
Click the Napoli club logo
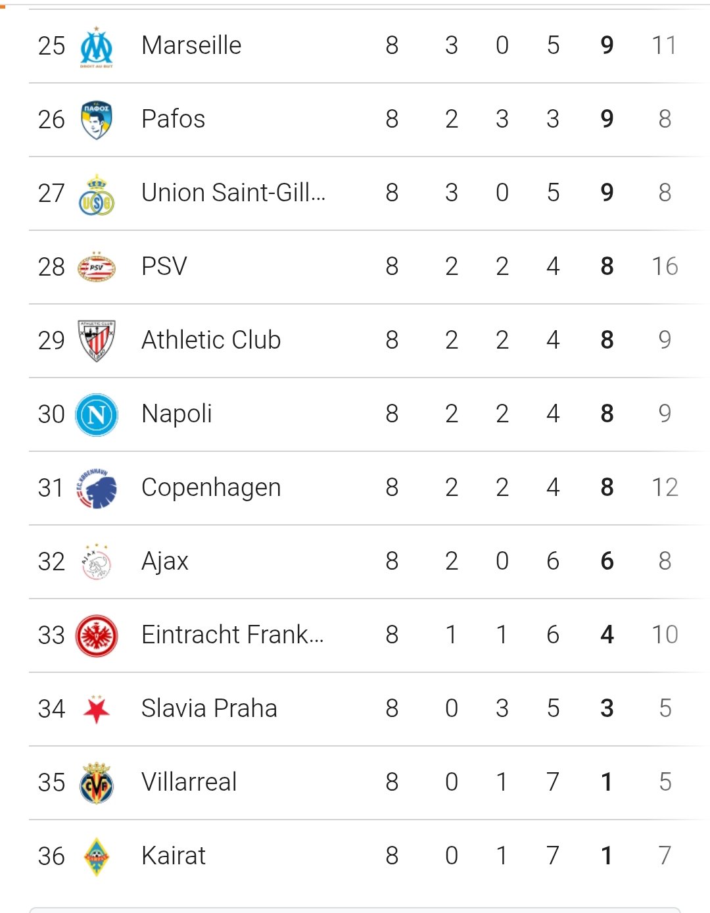tap(97, 414)
